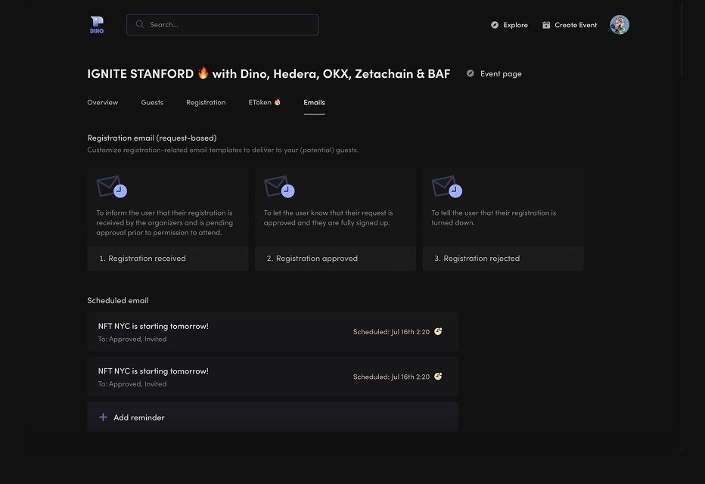Click the Create Event calendar icon
705x484 pixels.
(546, 24)
